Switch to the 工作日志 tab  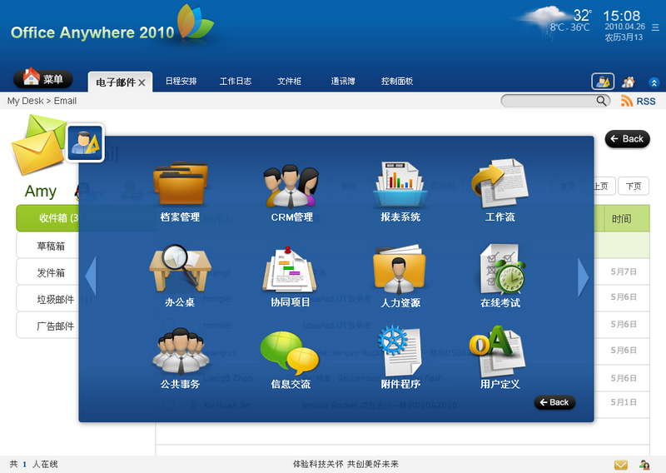tap(236, 81)
